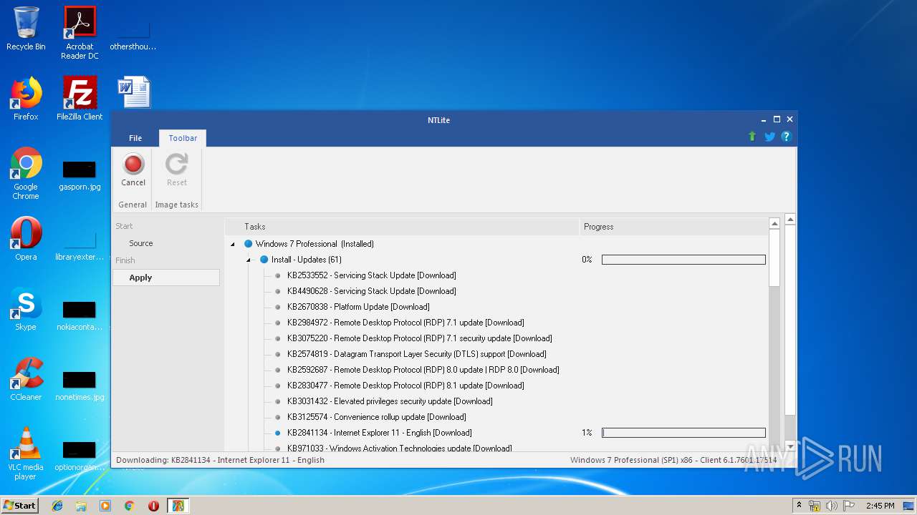Select KB2592687 RDP 8.0 update row
Image resolution: width=917 pixels, height=515 pixels.
(x=423, y=370)
